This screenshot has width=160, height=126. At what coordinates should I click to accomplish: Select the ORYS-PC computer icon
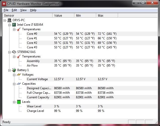[x=9, y=20]
